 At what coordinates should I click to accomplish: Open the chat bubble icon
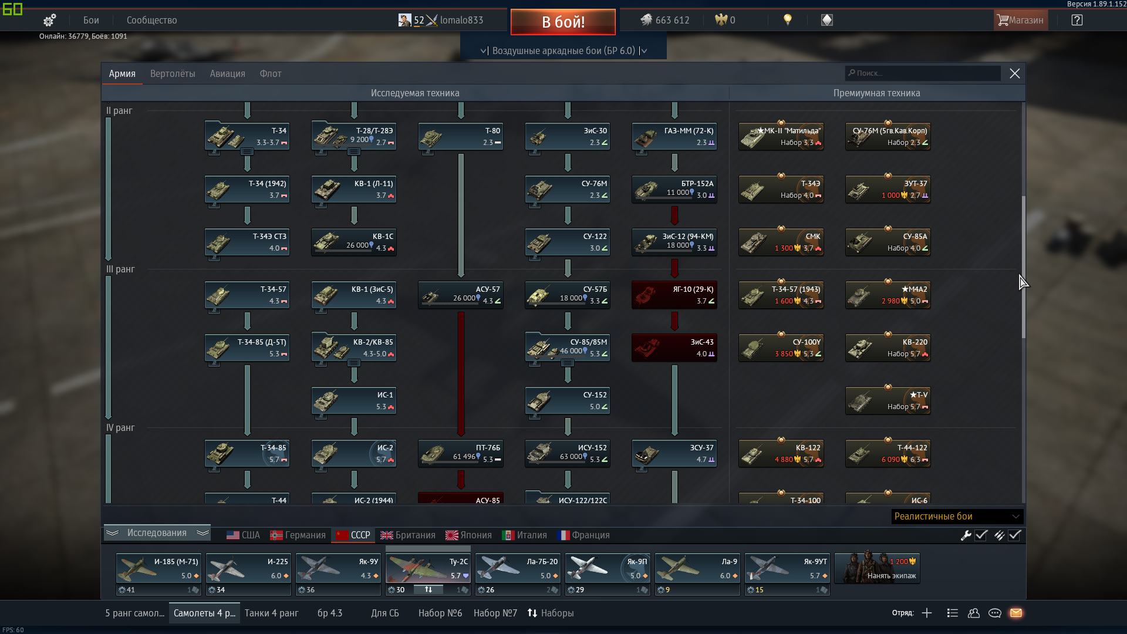(995, 613)
